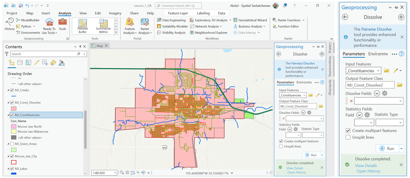The height and width of the screenshot is (178, 410).
Task: Enable Unsplit lines in enlarged Dissolve panel
Action: [348, 137]
